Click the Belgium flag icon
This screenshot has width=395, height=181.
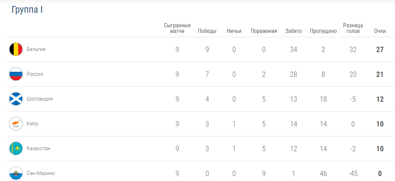(16, 50)
